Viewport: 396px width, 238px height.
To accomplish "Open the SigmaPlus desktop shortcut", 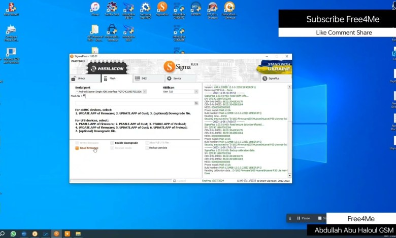I will tap(162, 9).
